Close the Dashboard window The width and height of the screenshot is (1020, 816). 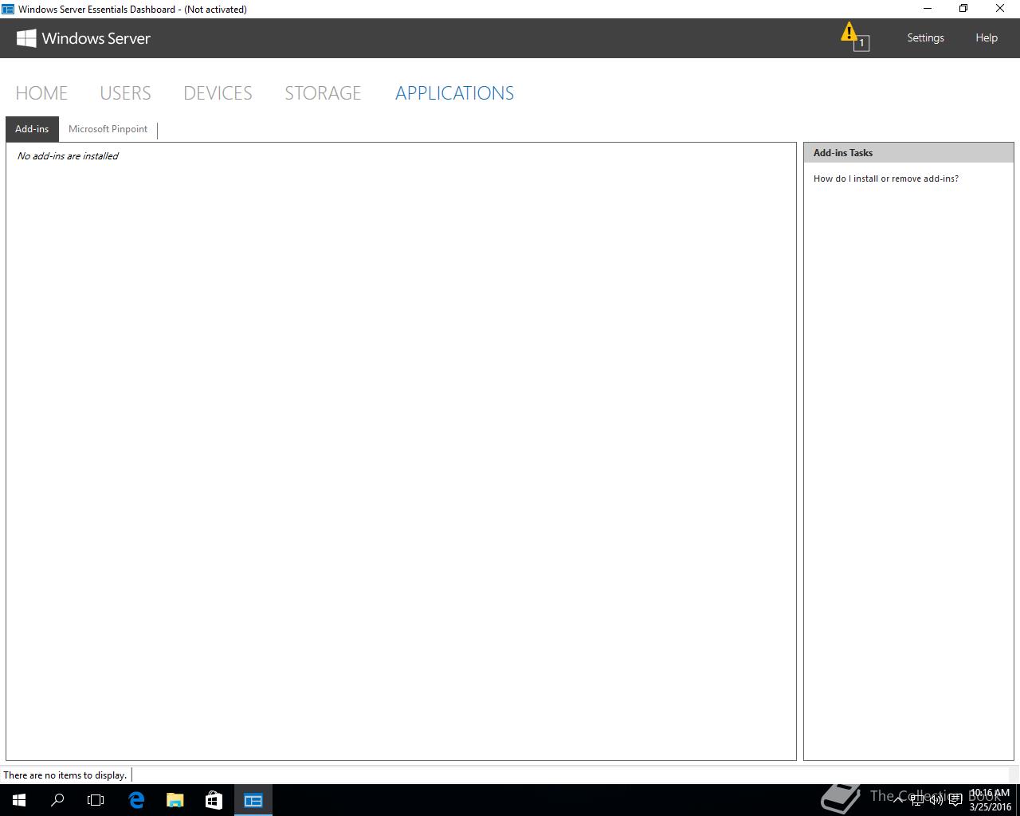click(1001, 9)
